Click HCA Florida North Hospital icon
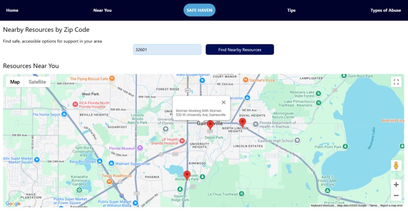Viewport: 408px width, 219px height. tap(75, 105)
